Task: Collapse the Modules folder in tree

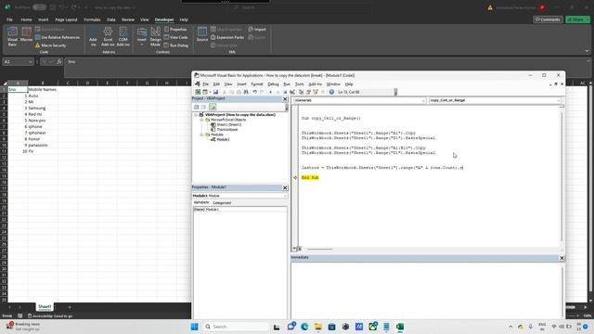Action: click(x=201, y=135)
